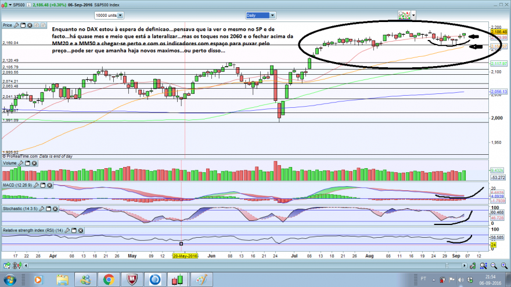
Task: Click the 2,160.04 horizontal line label
Action: coord(10,43)
